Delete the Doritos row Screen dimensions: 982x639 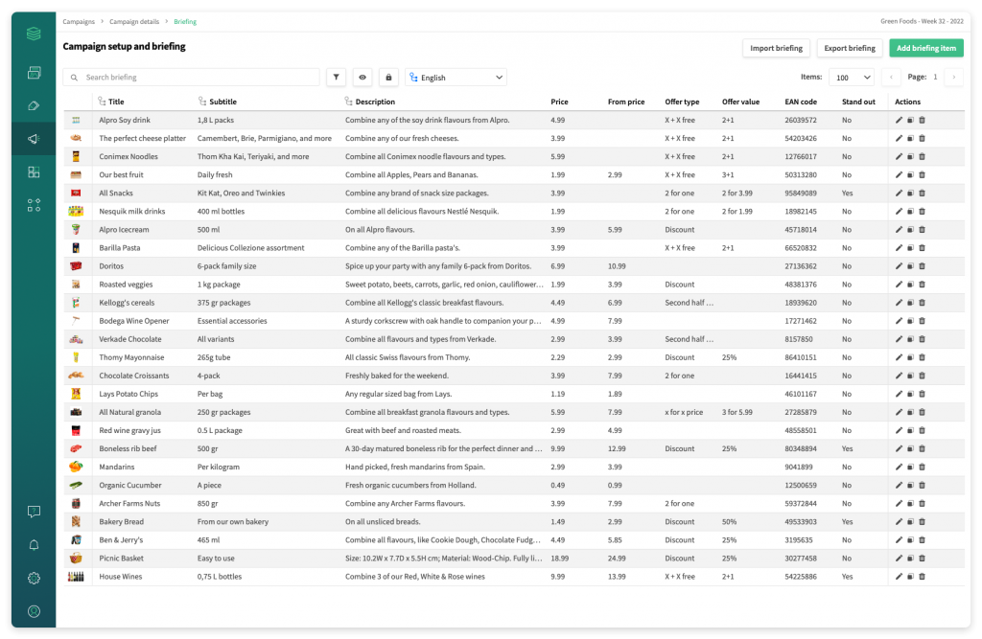pos(922,266)
